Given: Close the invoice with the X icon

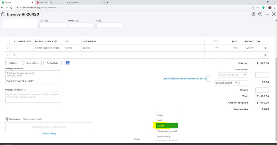Looking at the screenshot, I should (274, 14).
